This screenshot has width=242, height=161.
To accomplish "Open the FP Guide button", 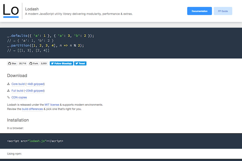I will (x=223, y=11).
